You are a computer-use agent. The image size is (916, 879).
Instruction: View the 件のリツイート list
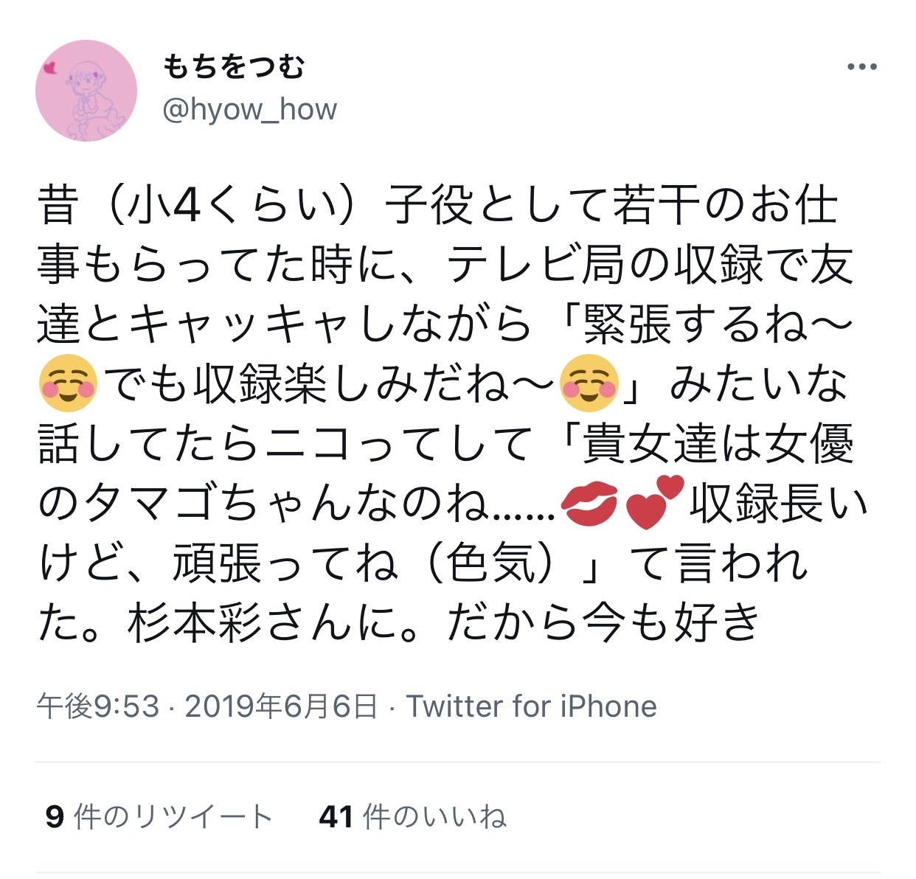coord(173,816)
